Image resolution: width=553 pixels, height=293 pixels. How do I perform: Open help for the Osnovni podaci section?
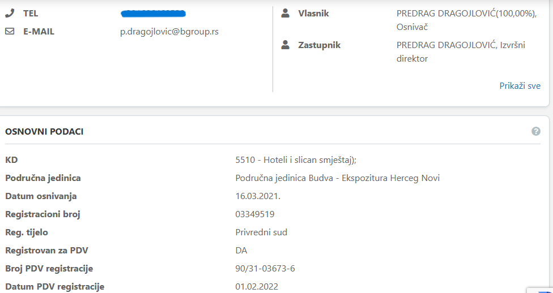[x=535, y=131]
